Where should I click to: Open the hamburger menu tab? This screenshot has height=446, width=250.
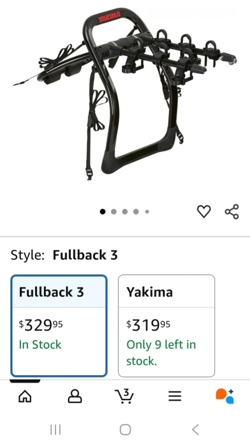(175, 396)
